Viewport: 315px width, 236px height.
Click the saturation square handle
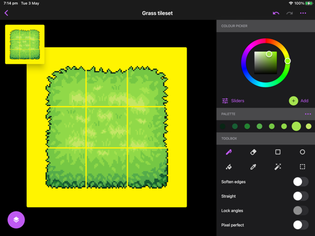(269, 54)
